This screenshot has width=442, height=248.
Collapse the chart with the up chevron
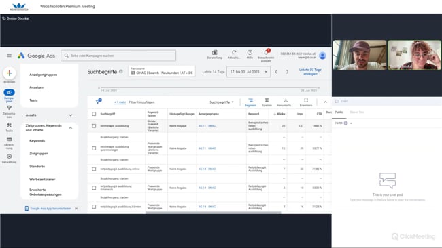325,102
